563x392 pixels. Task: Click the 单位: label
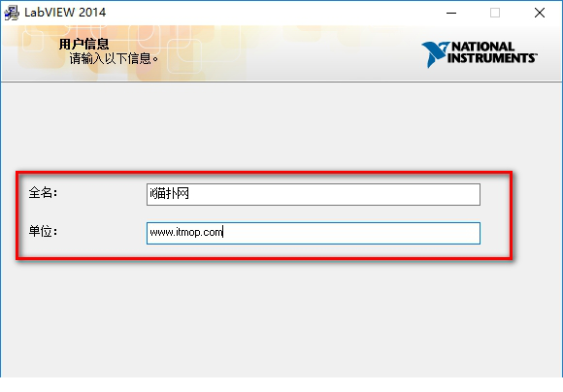[43, 231]
